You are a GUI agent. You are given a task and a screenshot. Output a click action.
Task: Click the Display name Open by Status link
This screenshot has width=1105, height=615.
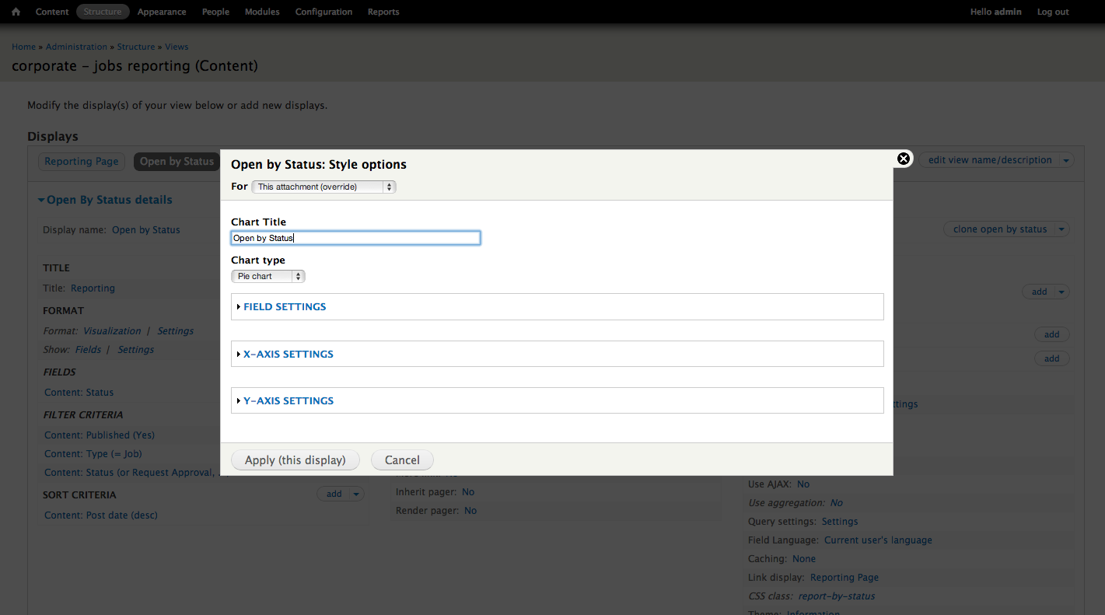pos(146,230)
